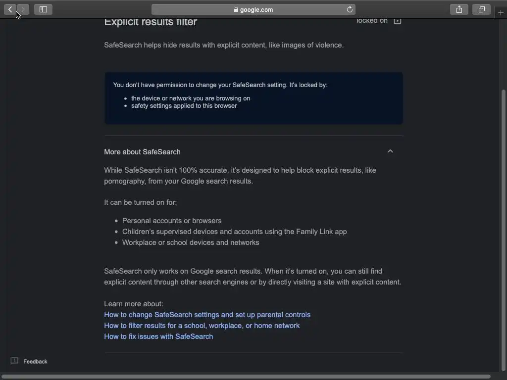507x380 pixels.
Task: Click the horizontal scrollbar at bottom
Action: click(247, 377)
